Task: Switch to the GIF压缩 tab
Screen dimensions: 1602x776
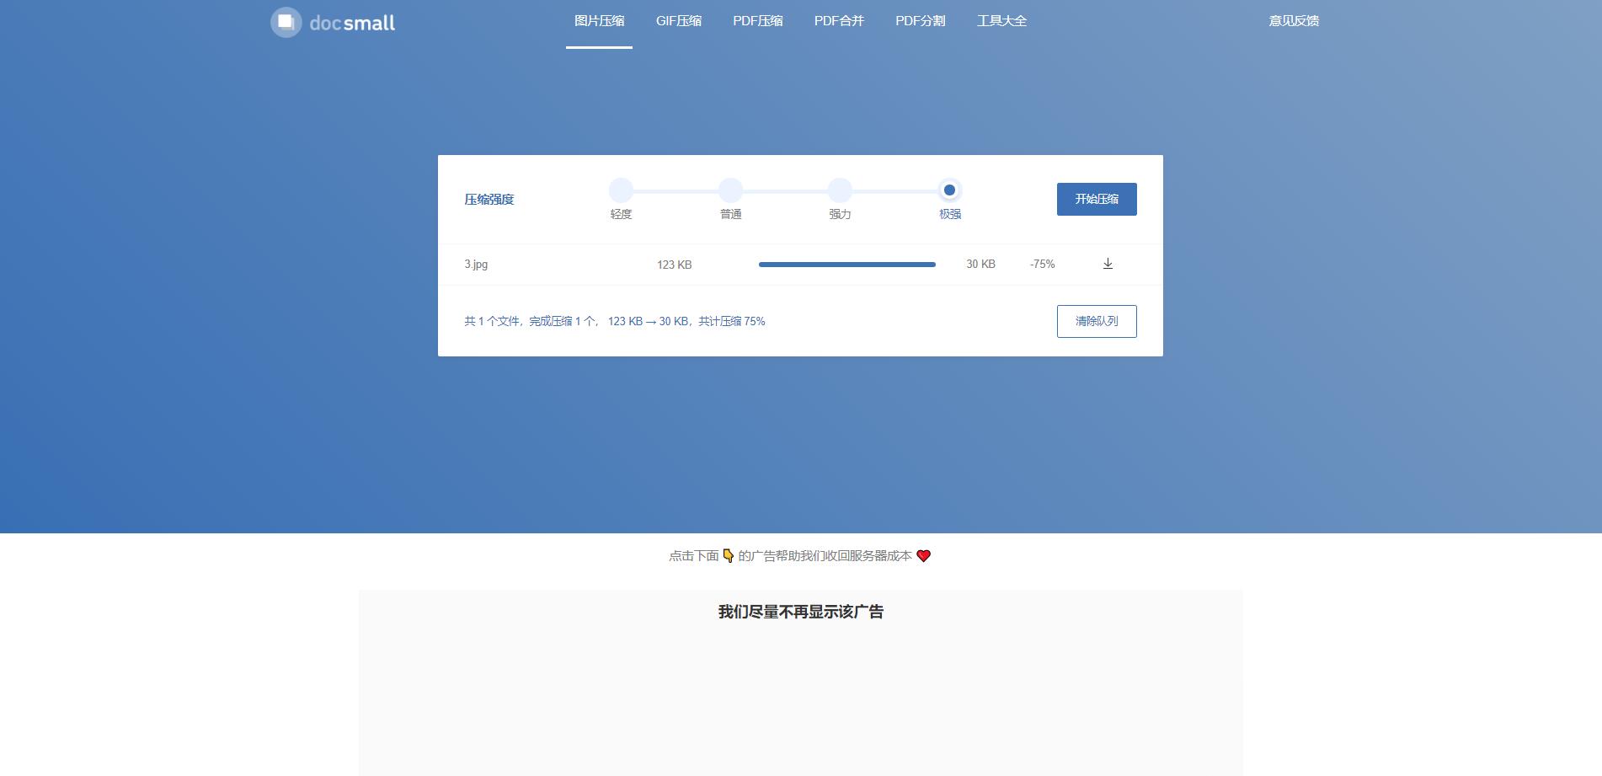Action: coord(679,20)
